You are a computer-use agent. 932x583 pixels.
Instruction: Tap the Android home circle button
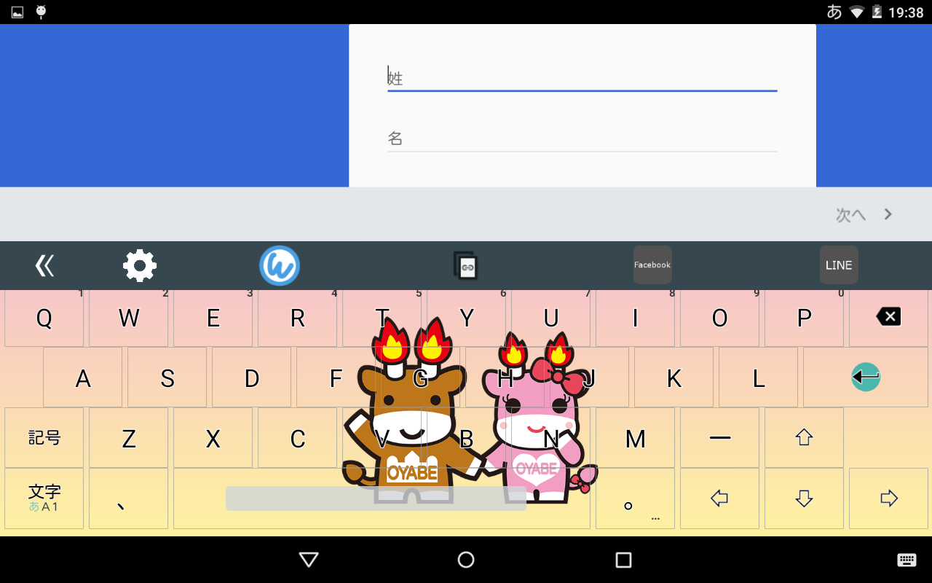tap(466, 560)
